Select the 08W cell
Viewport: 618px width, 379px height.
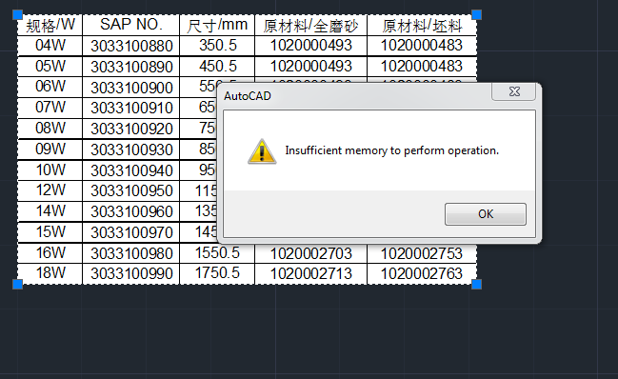pyautogui.click(x=50, y=129)
